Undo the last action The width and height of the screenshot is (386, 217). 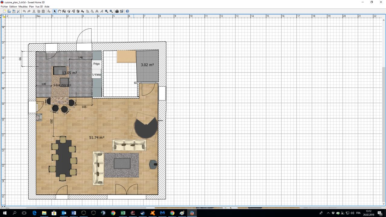point(24,11)
